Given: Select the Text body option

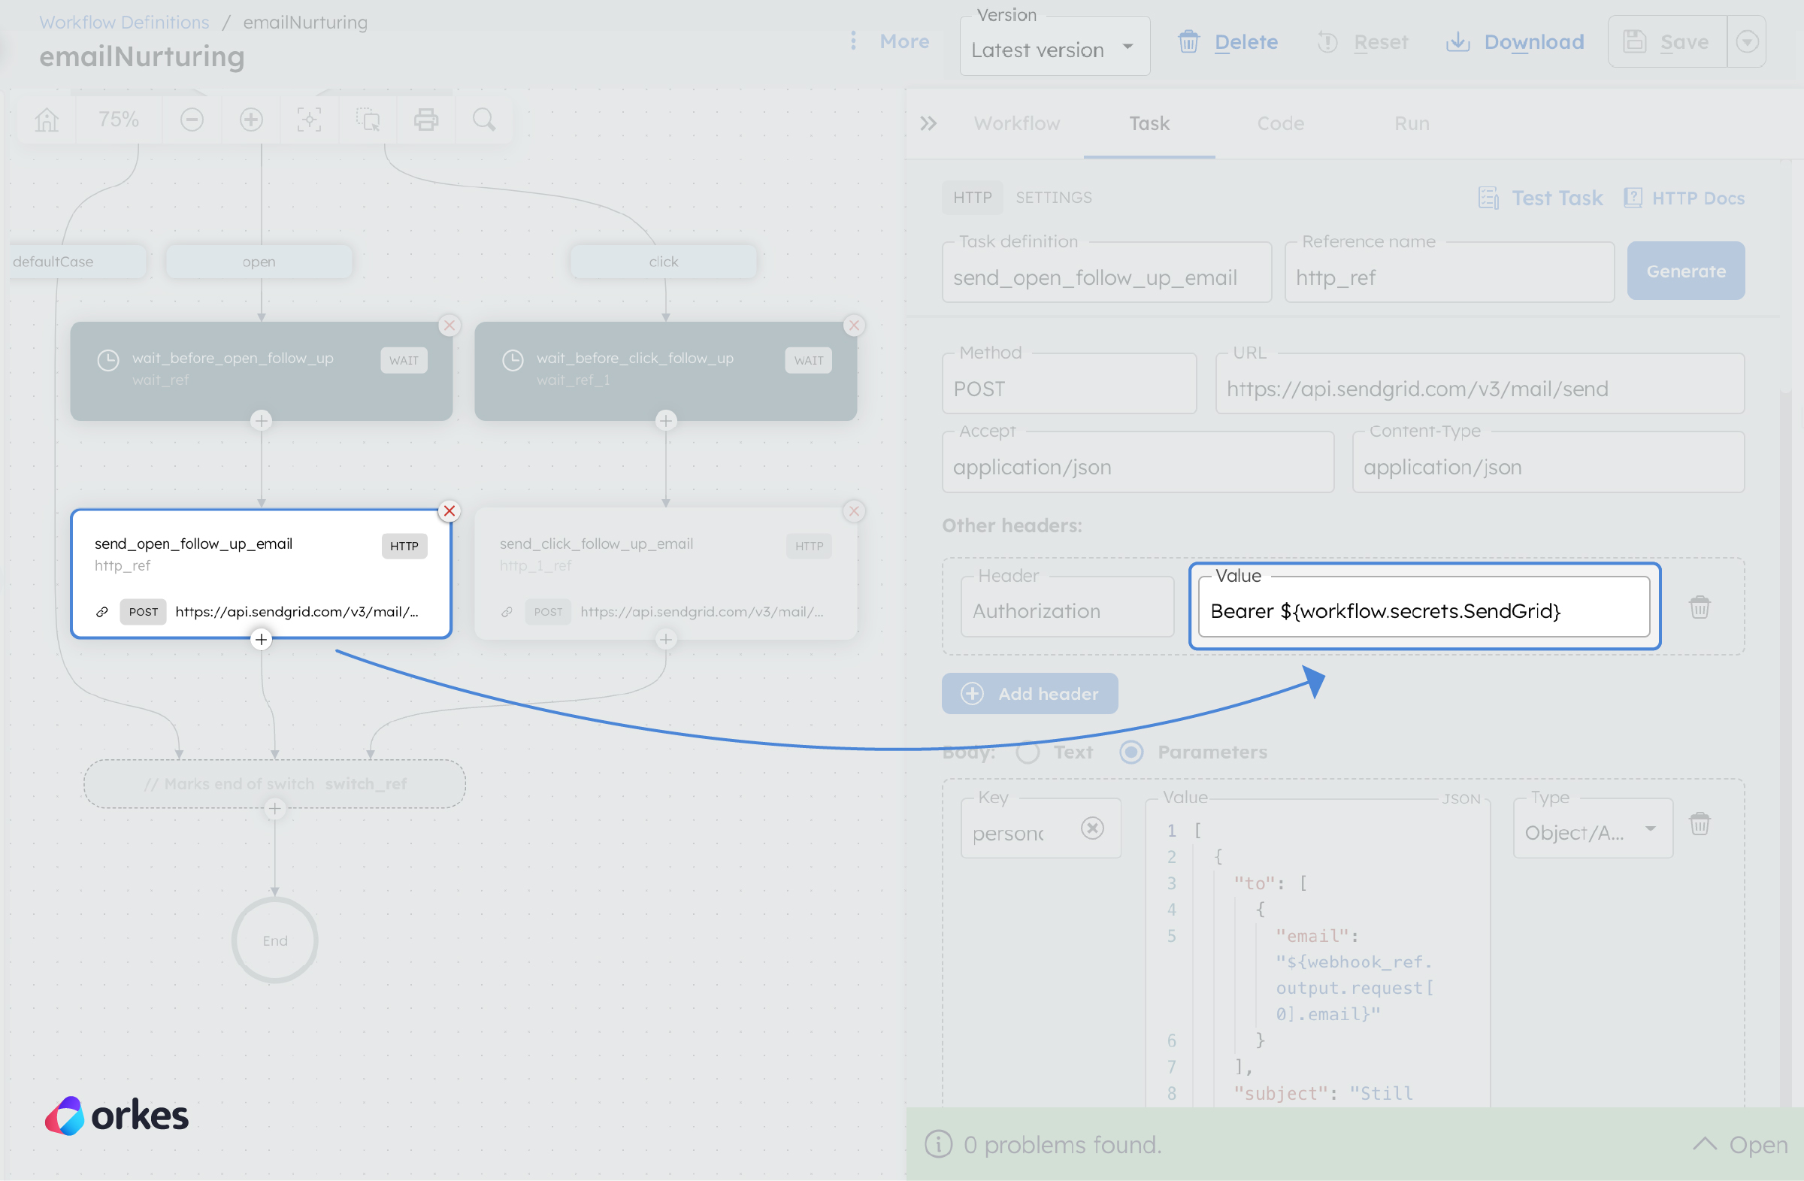Looking at the screenshot, I should [x=1028, y=751].
